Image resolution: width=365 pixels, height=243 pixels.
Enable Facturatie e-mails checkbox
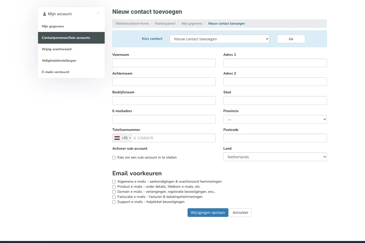coord(114,197)
